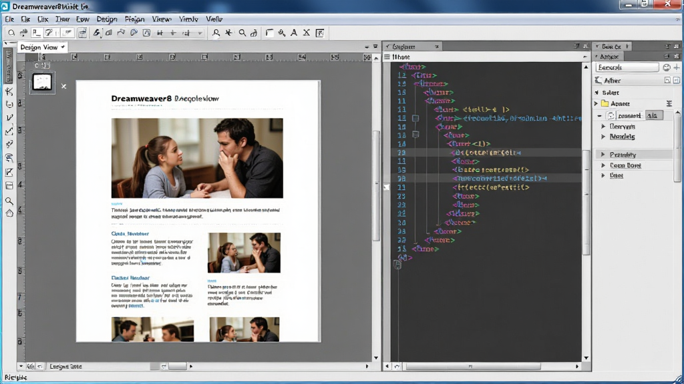This screenshot has height=384, width=684.
Task: Select the zoom magnifier in left tool strip
Action: pyautogui.click(x=9, y=201)
